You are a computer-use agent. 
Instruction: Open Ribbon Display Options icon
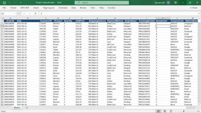pyautogui.click(x=176, y=3)
